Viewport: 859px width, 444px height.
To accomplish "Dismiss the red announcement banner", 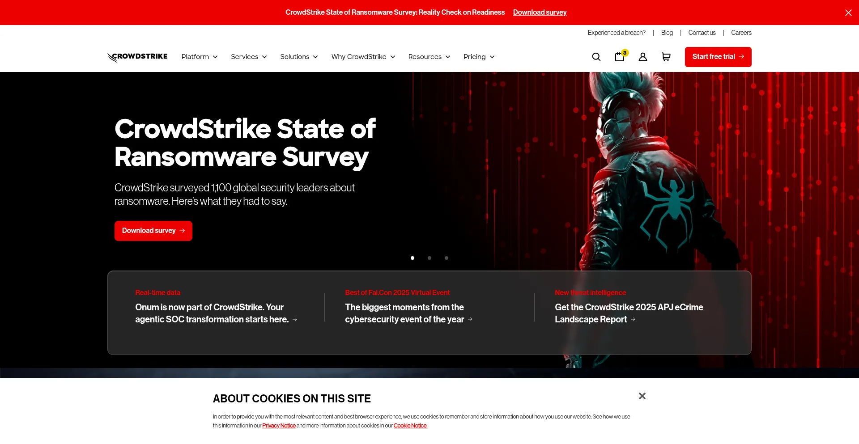I will 848,13.
